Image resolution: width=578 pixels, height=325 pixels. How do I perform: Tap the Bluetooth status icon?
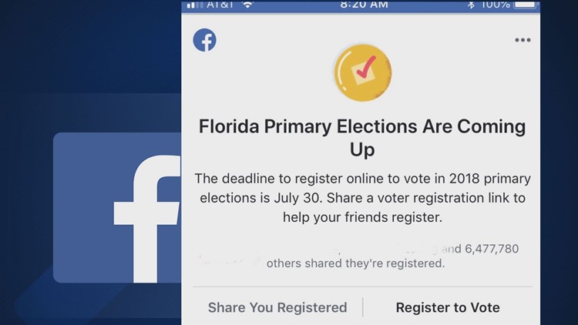tap(471, 5)
